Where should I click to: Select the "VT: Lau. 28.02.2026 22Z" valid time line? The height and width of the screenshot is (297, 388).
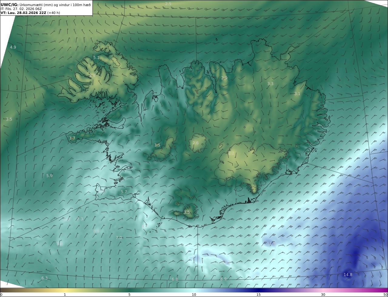[x=23, y=13]
